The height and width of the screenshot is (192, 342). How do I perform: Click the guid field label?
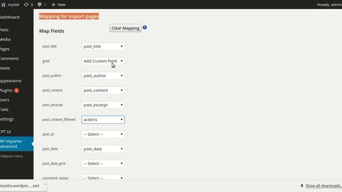[x=46, y=61]
